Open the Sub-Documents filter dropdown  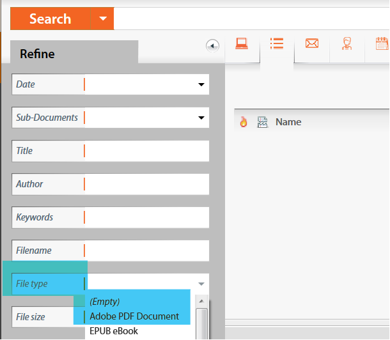(201, 118)
